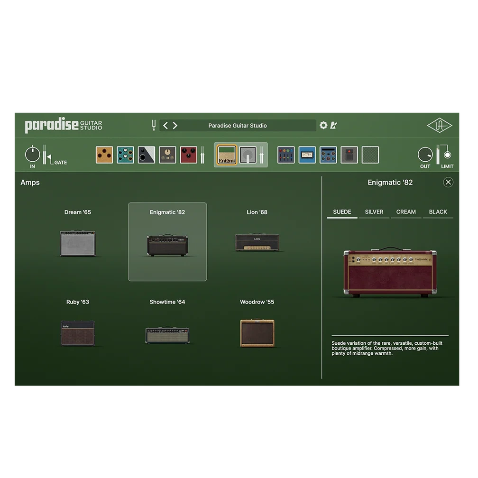Click the amp section level fader
This screenshot has width=478, height=478.
262,155
